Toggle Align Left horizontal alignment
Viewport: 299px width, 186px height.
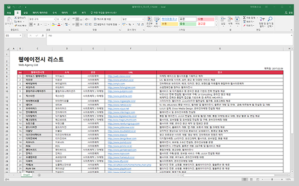coord(74,24)
